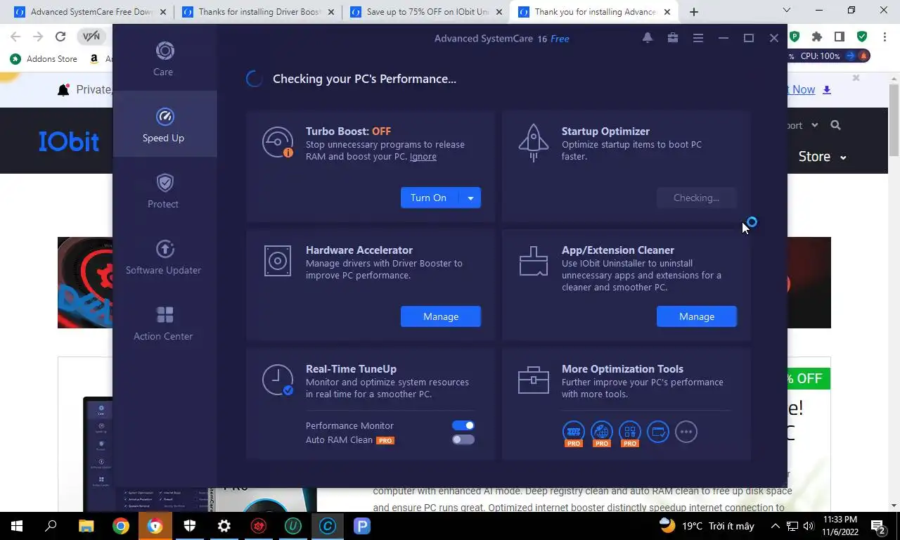Switch to Thank you for installing Advanced tab
The width and height of the screenshot is (900, 540).
pos(595,12)
